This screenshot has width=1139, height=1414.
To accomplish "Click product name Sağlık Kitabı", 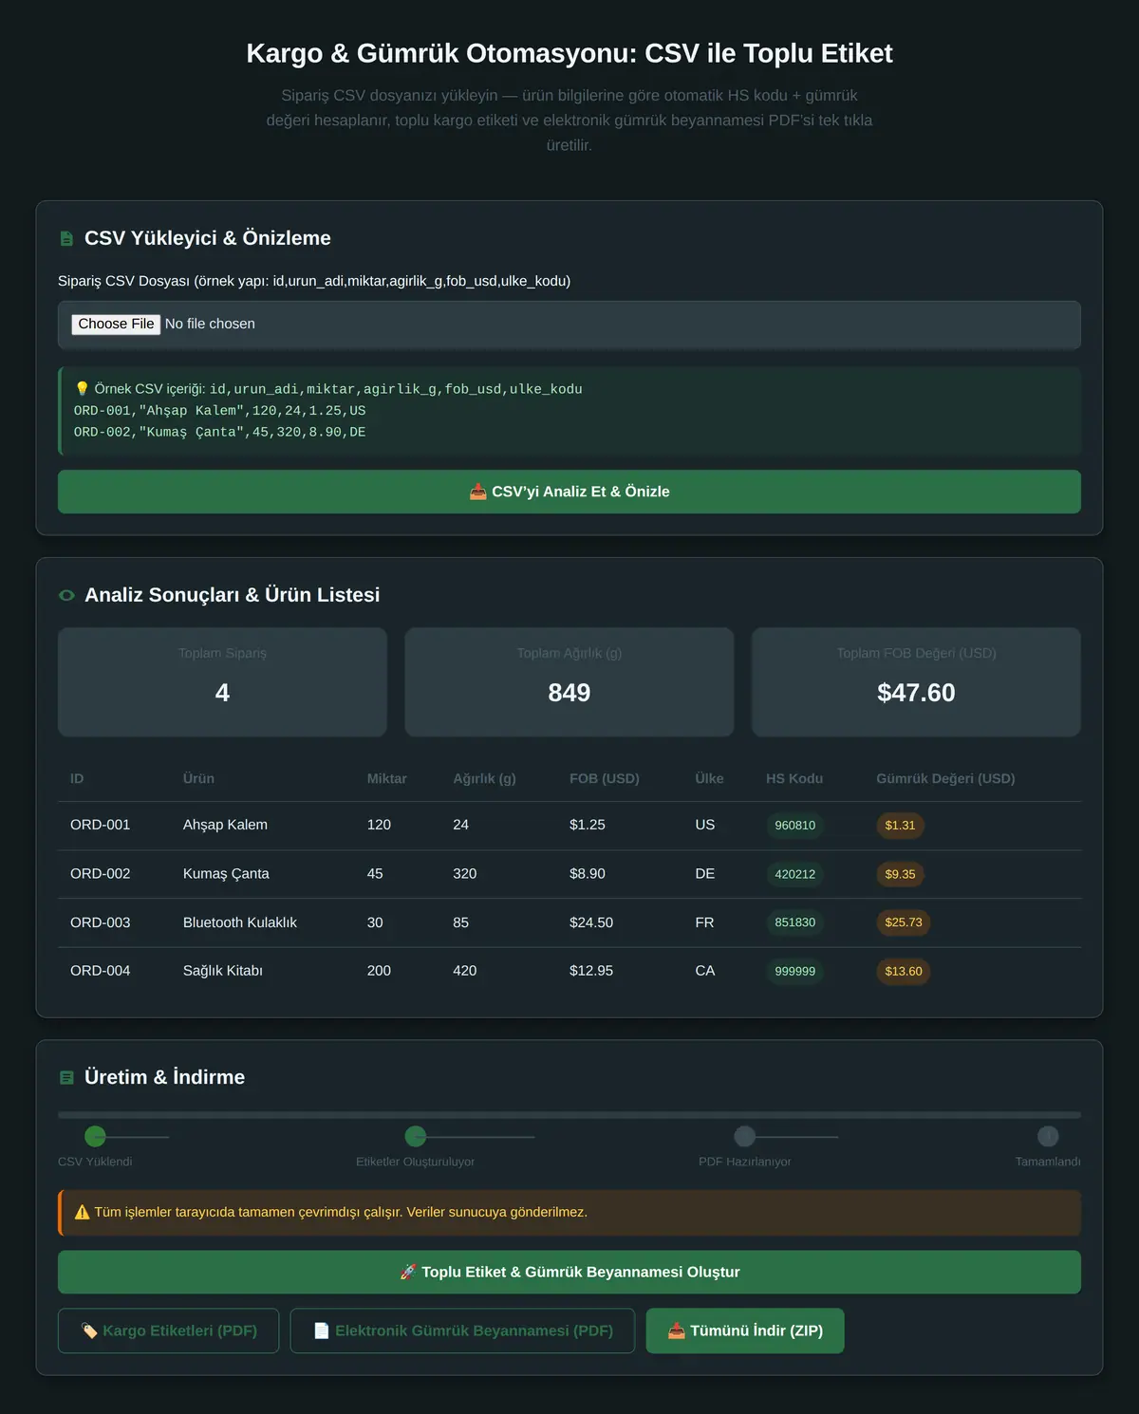I will pos(223,971).
